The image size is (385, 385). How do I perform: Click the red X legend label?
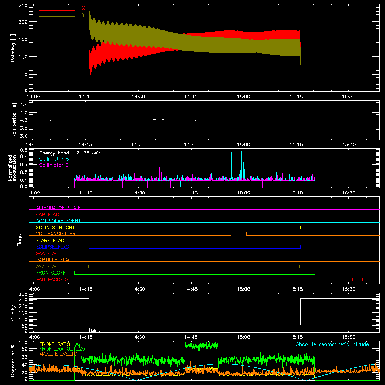coord(83,9)
